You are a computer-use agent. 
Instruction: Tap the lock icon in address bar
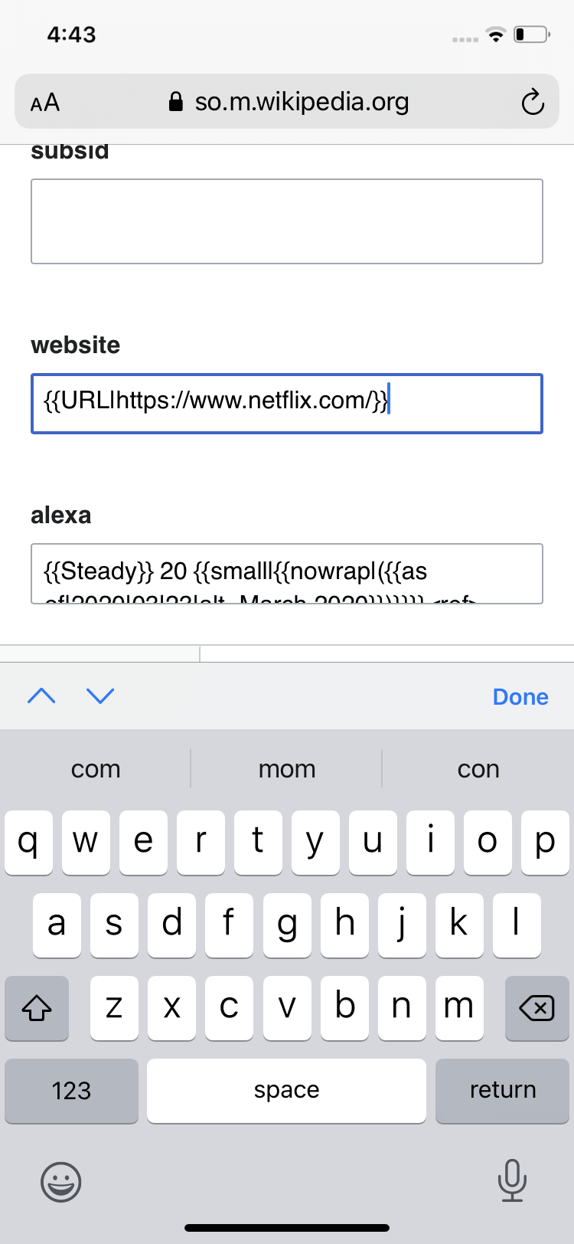click(176, 102)
